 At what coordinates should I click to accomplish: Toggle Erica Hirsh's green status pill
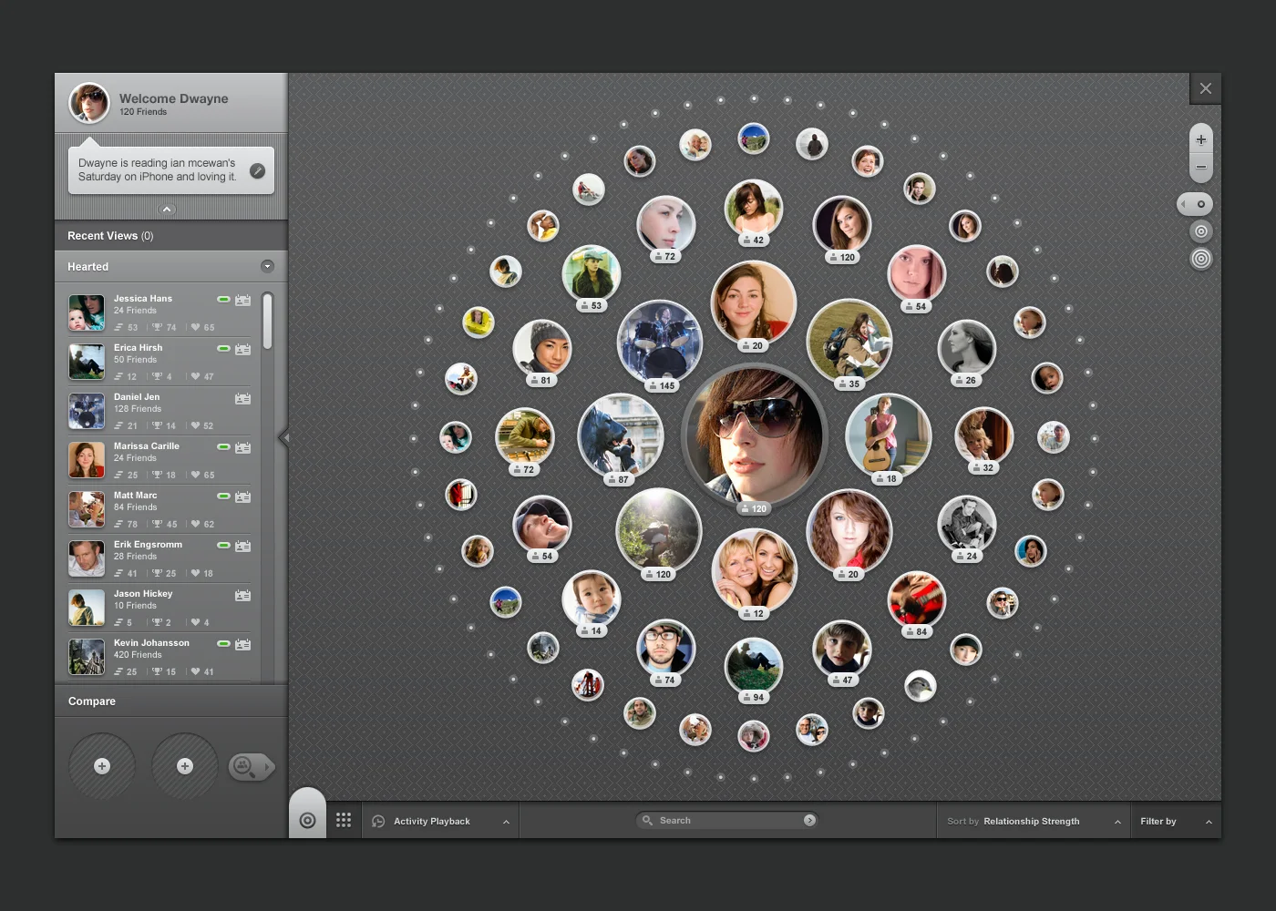pyautogui.click(x=223, y=348)
